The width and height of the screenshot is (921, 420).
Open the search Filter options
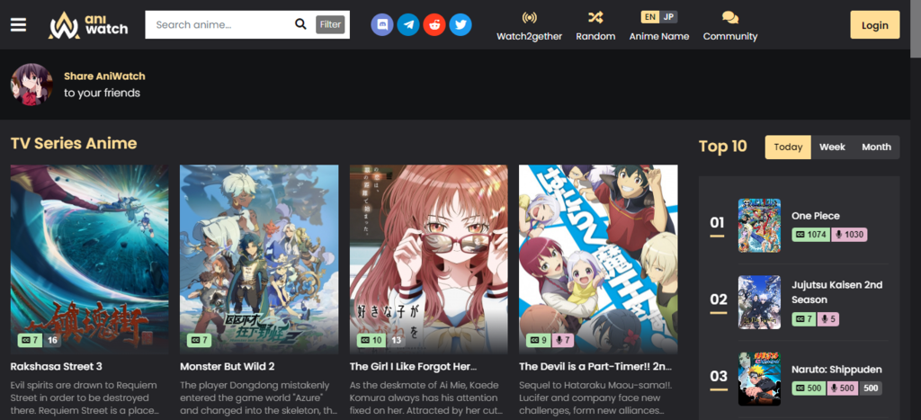(x=330, y=24)
